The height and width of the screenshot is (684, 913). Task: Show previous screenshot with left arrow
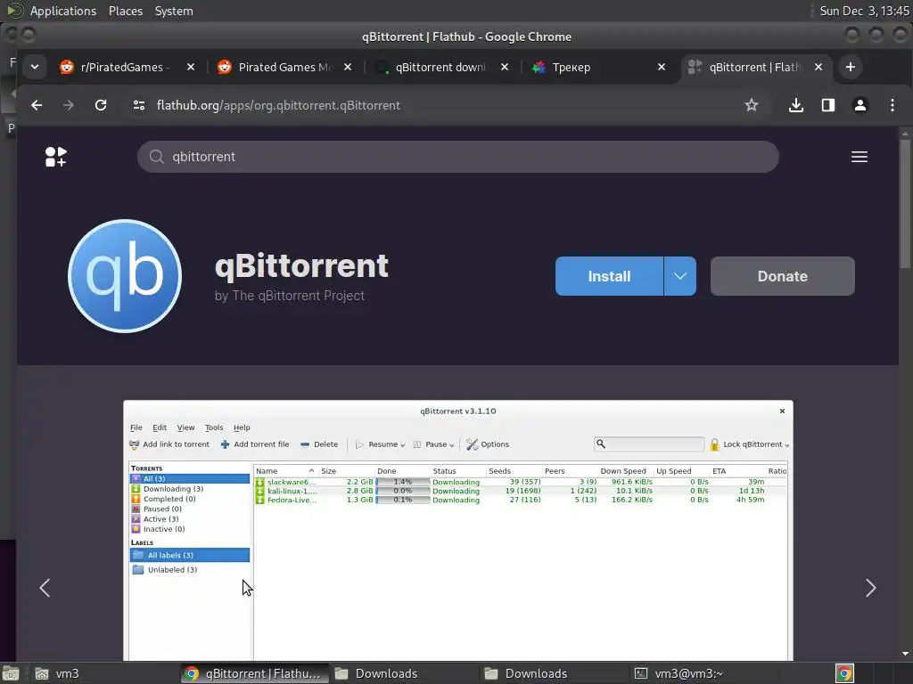click(45, 588)
